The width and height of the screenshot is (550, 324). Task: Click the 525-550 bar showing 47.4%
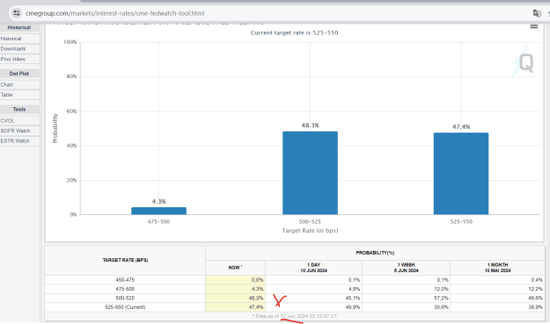coord(461,174)
